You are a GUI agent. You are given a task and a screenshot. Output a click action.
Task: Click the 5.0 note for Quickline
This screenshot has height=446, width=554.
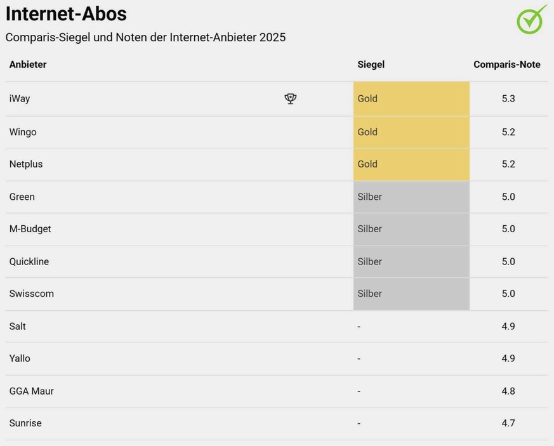point(508,261)
